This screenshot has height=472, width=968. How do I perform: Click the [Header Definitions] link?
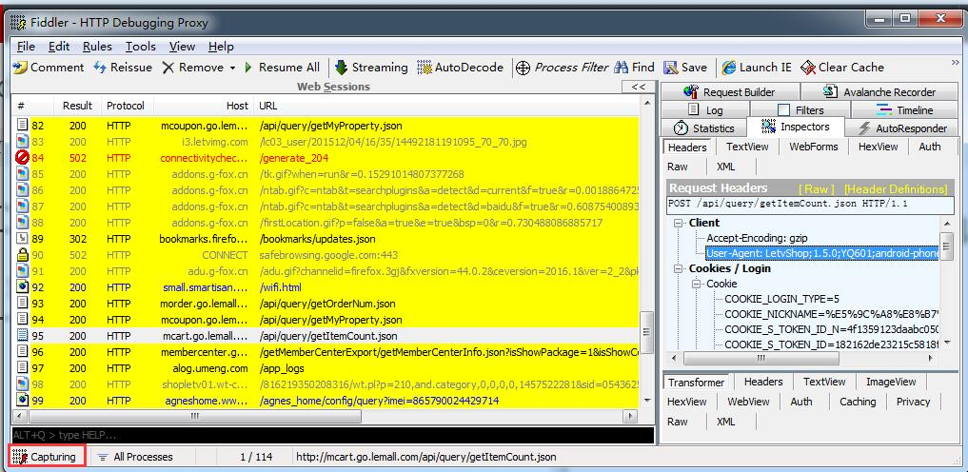896,188
